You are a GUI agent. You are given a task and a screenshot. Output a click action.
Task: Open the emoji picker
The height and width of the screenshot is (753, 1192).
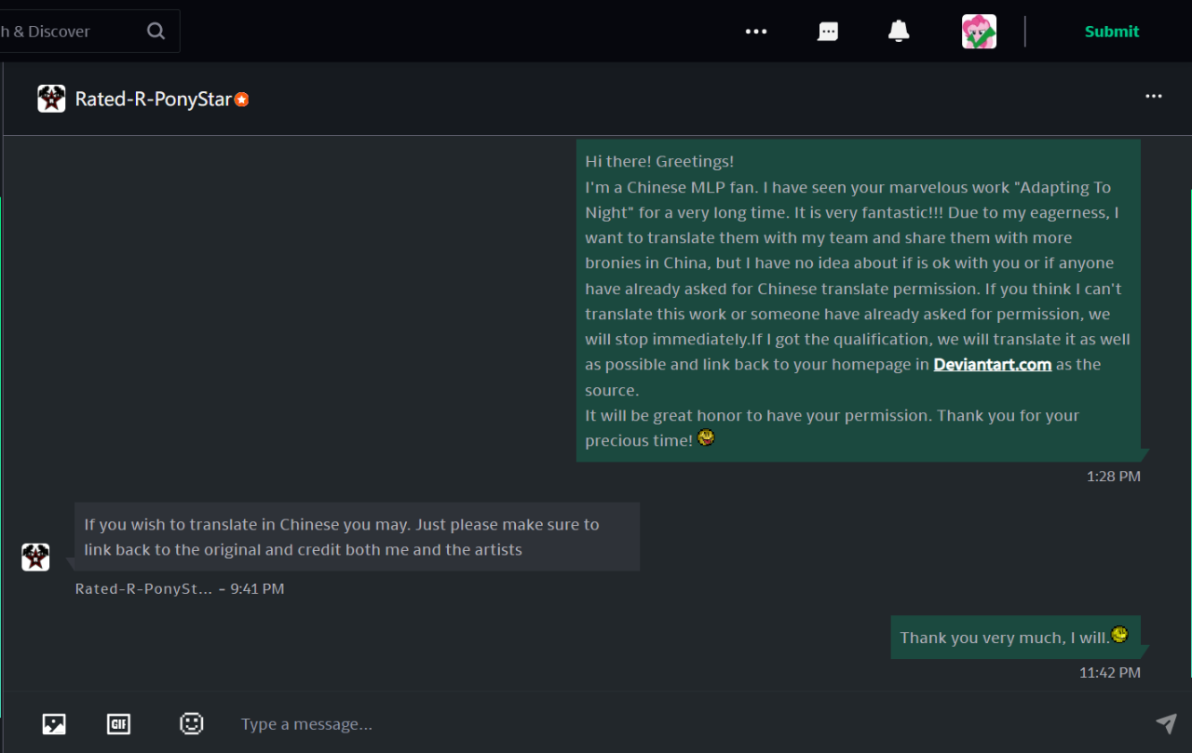[191, 723]
